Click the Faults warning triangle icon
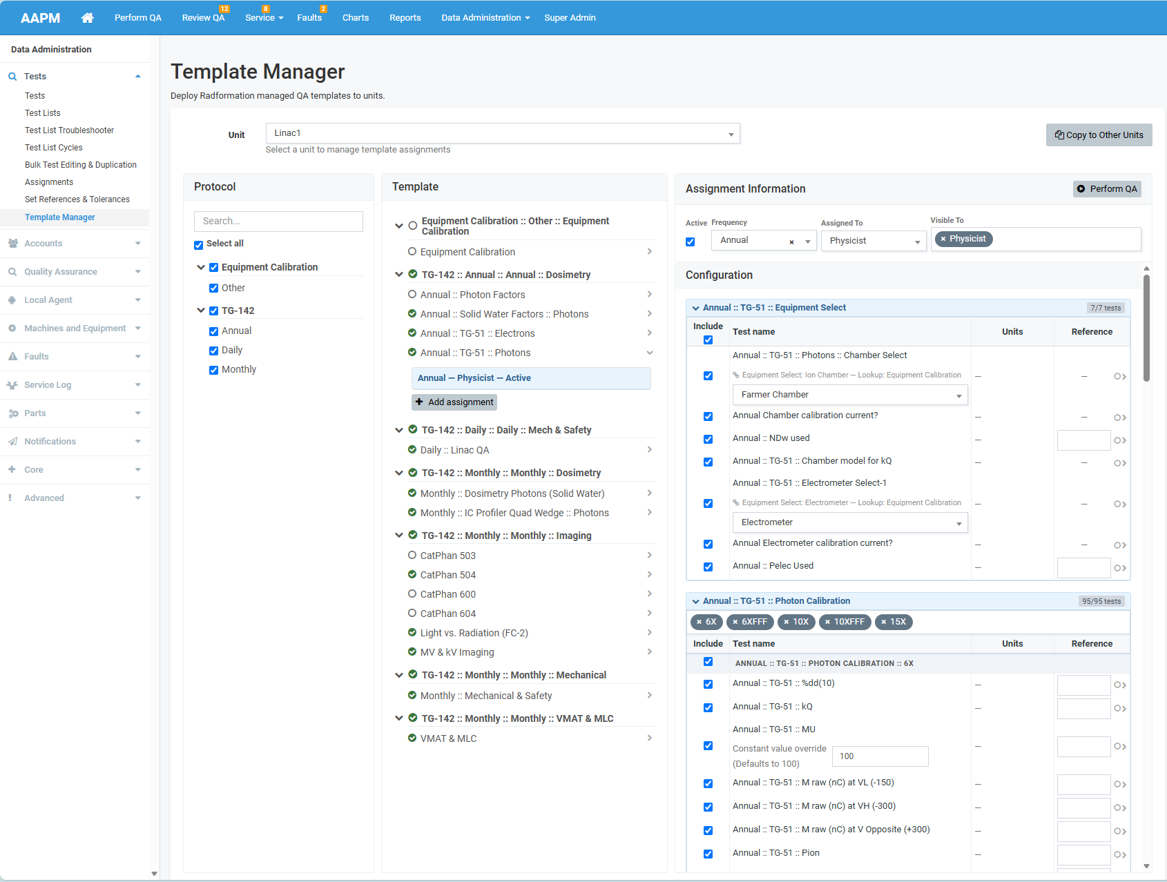Screen dimensions: 1167x882 12,356
